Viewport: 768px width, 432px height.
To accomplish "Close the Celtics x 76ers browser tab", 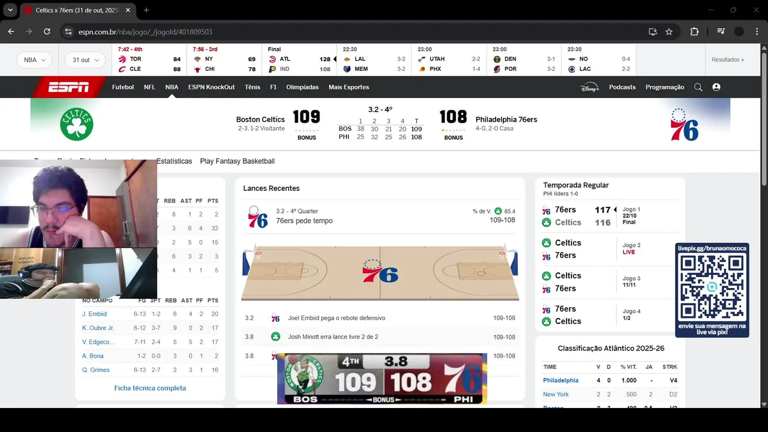I will [128, 10].
